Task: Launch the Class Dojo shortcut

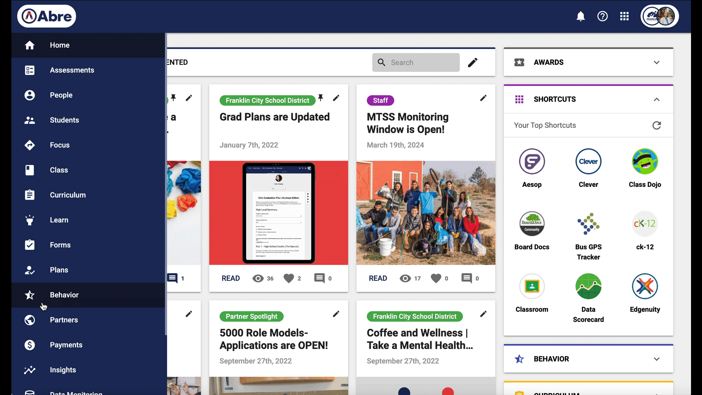Action: [645, 162]
